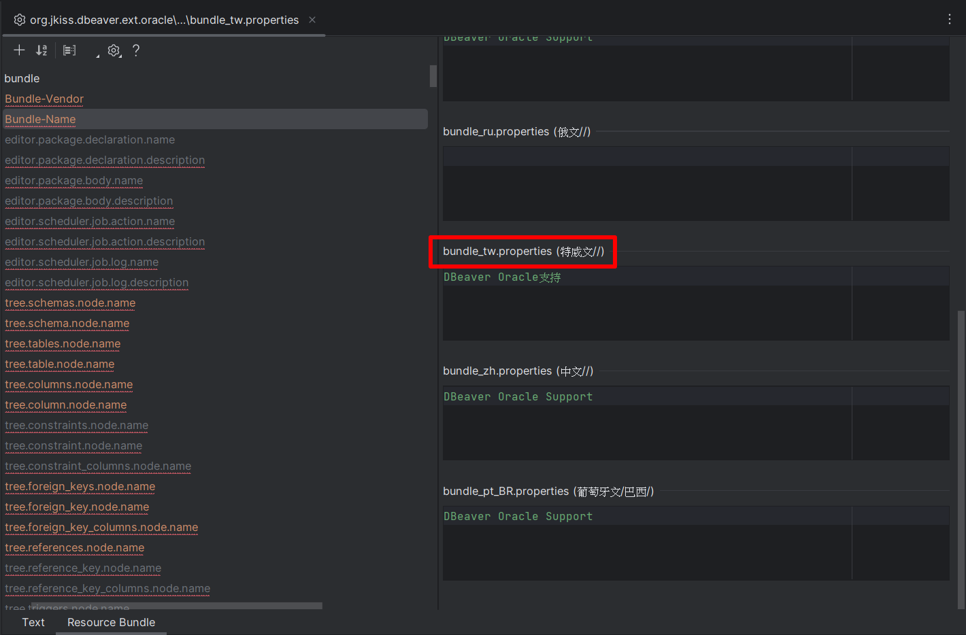Open the tree.schemas.node.name property
966x635 pixels.
point(69,303)
